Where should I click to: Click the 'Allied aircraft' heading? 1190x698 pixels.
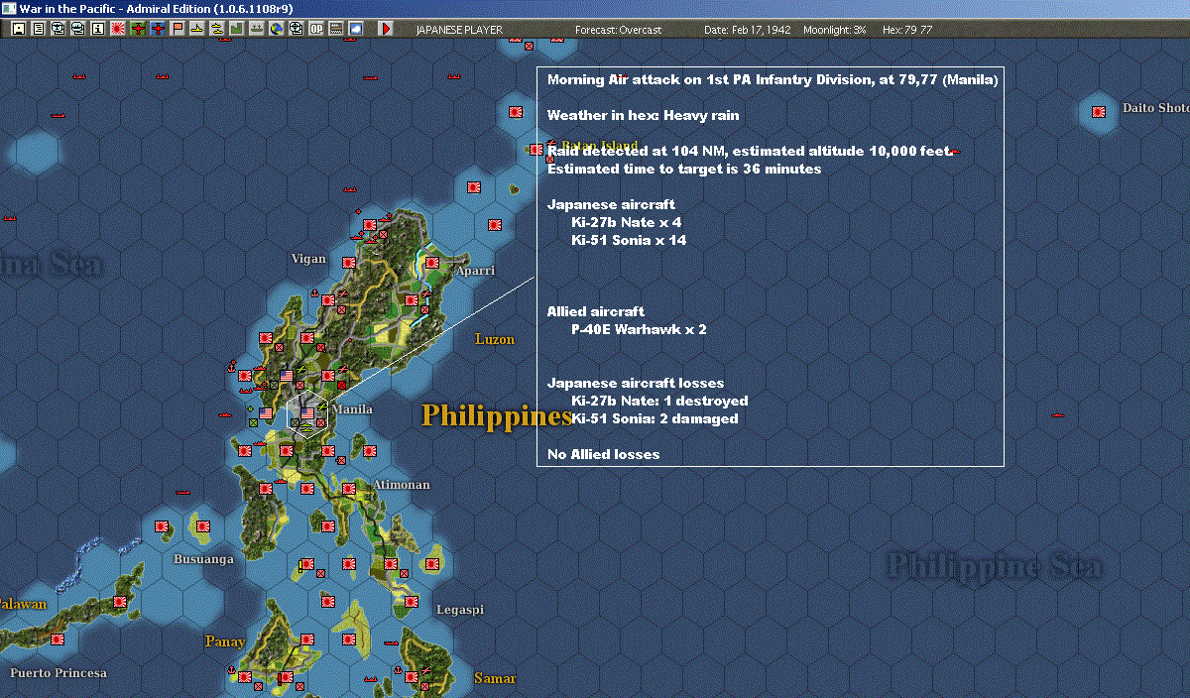point(596,311)
